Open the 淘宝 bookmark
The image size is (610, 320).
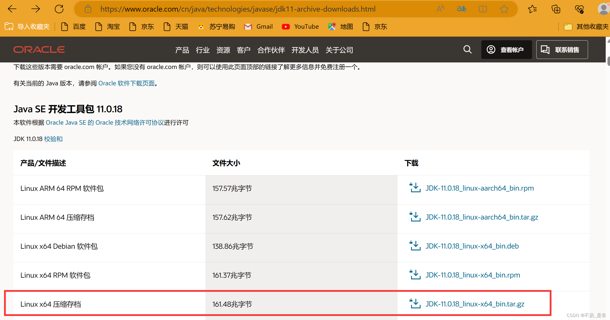107,26
